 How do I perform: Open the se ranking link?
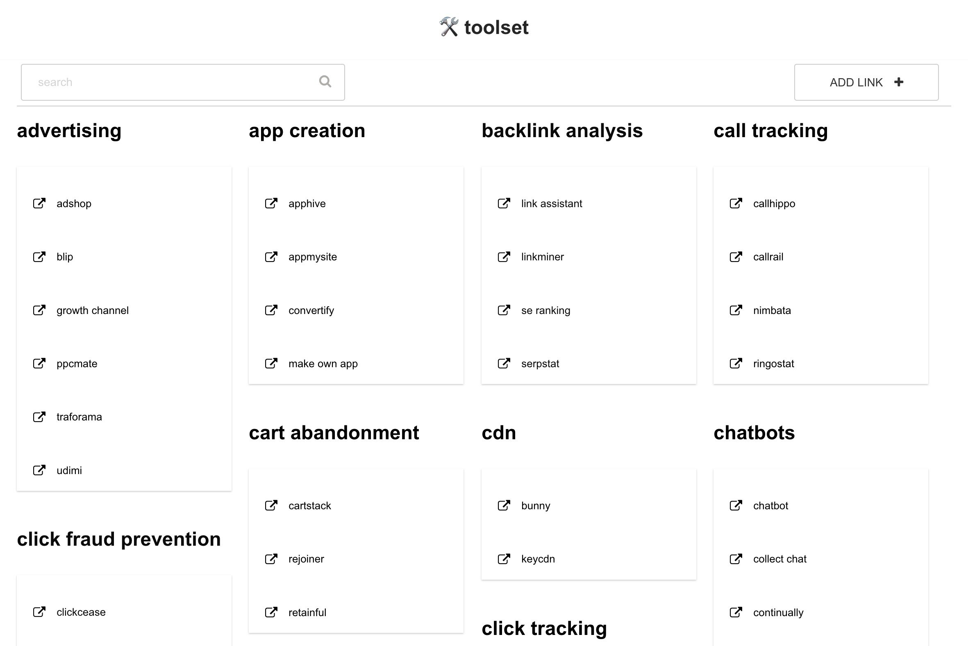point(545,310)
